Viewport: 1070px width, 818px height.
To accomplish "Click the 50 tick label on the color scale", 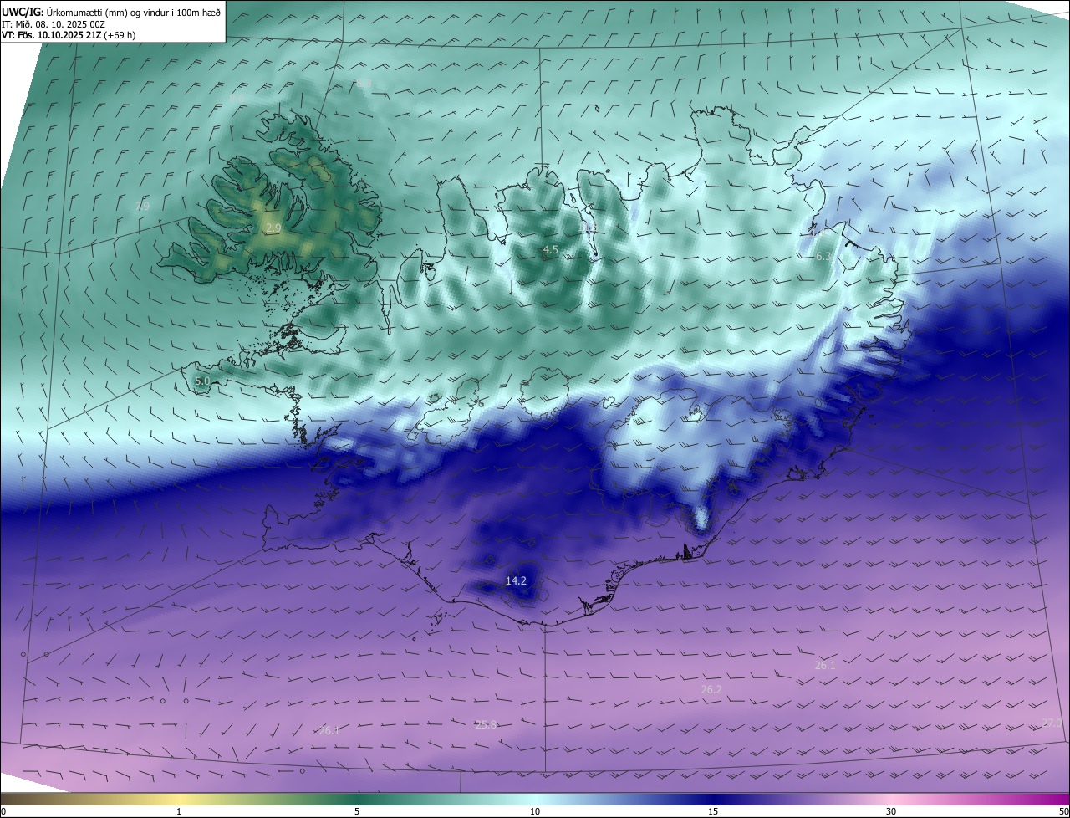I will (1063, 811).
